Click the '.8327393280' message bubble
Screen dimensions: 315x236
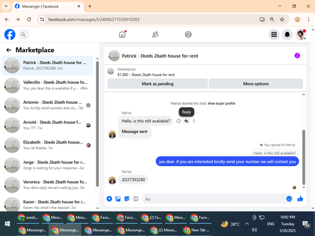134,180
